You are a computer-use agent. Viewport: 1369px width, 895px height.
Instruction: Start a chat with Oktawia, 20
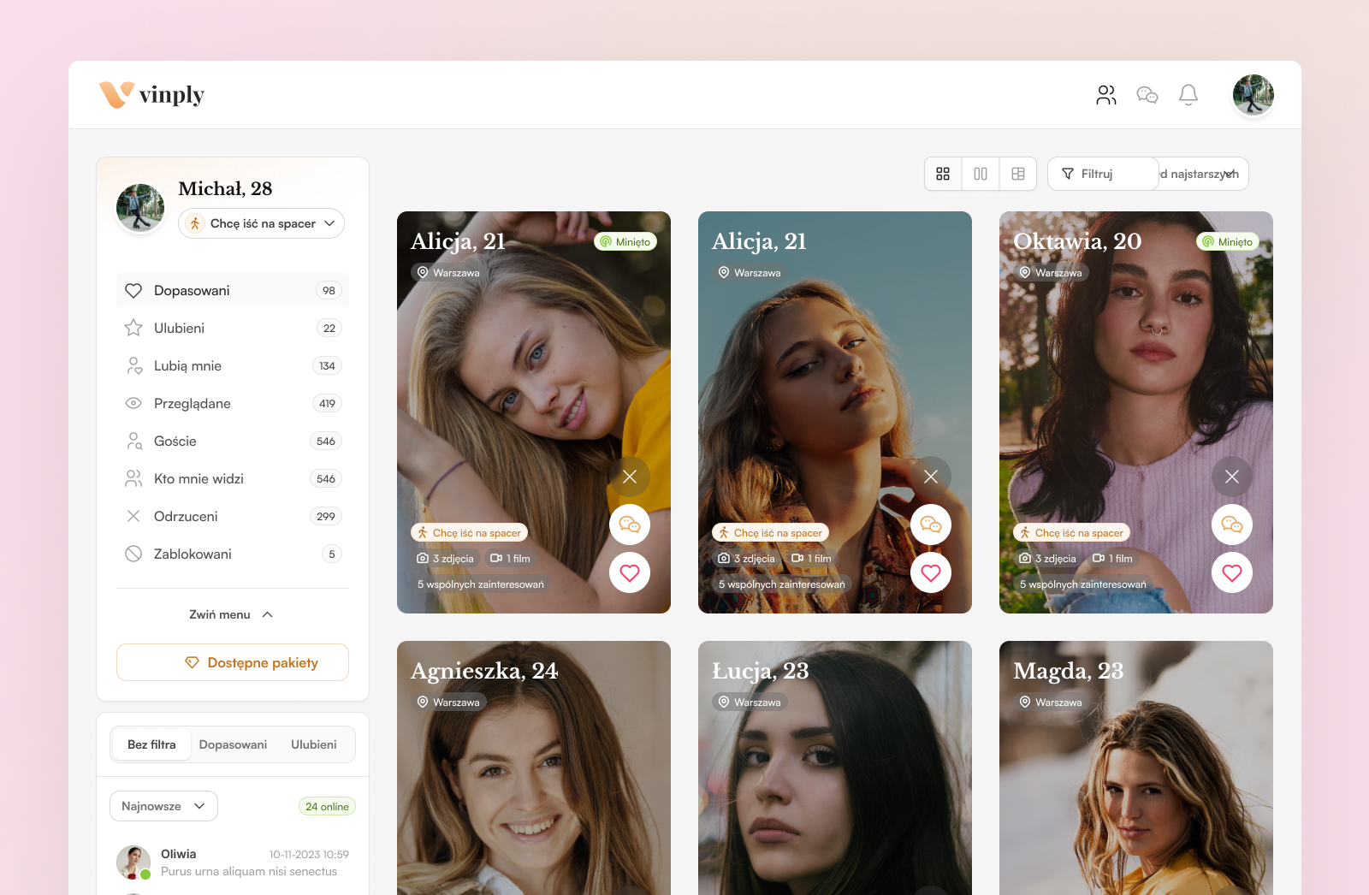(1232, 525)
